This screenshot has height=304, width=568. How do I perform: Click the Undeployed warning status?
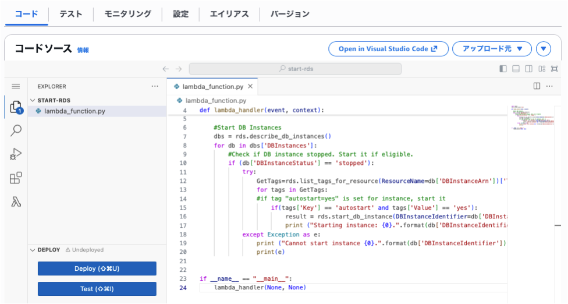pyautogui.click(x=84, y=250)
